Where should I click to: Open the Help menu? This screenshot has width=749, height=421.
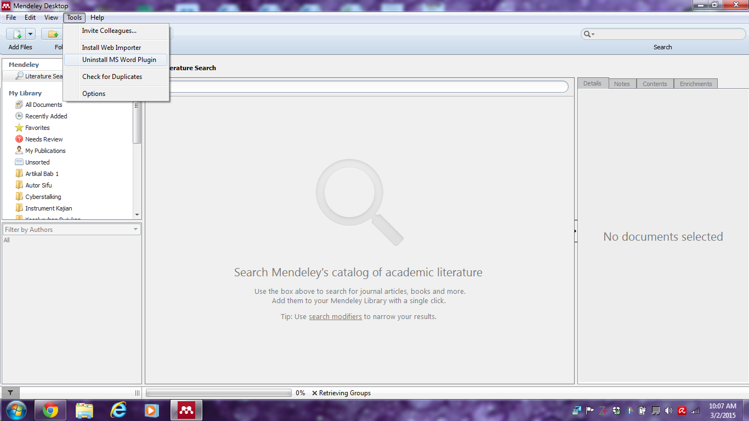(97, 18)
